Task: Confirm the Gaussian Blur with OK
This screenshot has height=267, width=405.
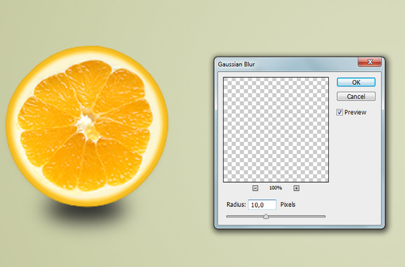Action: click(x=356, y=82)
